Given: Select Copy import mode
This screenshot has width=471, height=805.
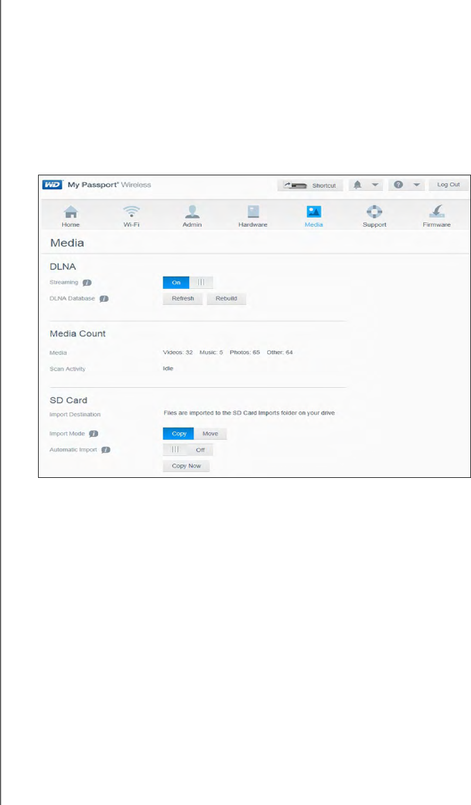Looking at the screenshot, I should tap(178, 434).
